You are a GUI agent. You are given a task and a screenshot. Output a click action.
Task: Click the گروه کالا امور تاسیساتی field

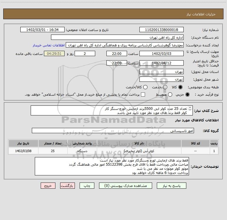point(113,131)
